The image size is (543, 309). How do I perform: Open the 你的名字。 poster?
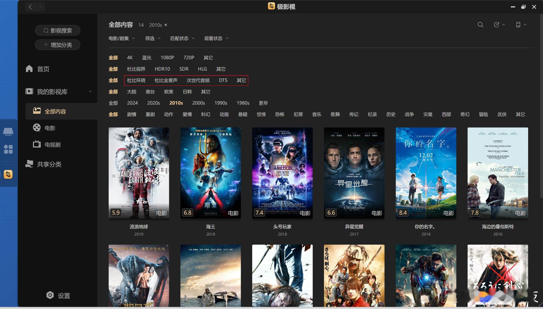tap(426, 173)
